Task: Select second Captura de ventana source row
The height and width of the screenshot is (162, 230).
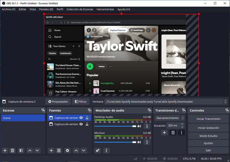Action: click(69, 124)
